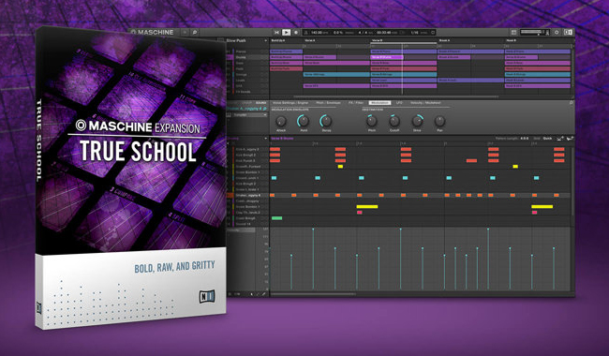
Task: Click the Pattern Length 4:0:0 value
Action: (x=524, y=139)
